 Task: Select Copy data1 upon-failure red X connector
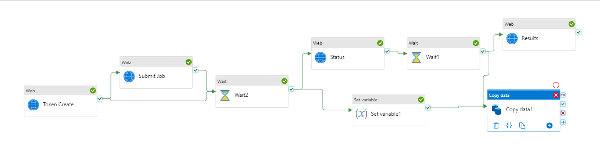point(563,113)
